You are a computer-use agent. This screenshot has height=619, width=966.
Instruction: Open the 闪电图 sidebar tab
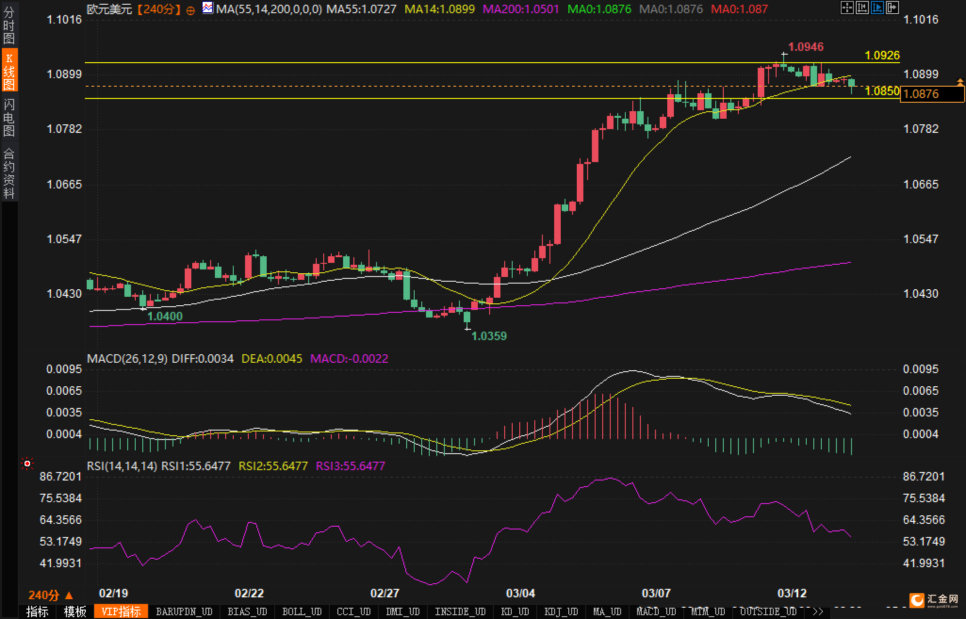[9, 117]
